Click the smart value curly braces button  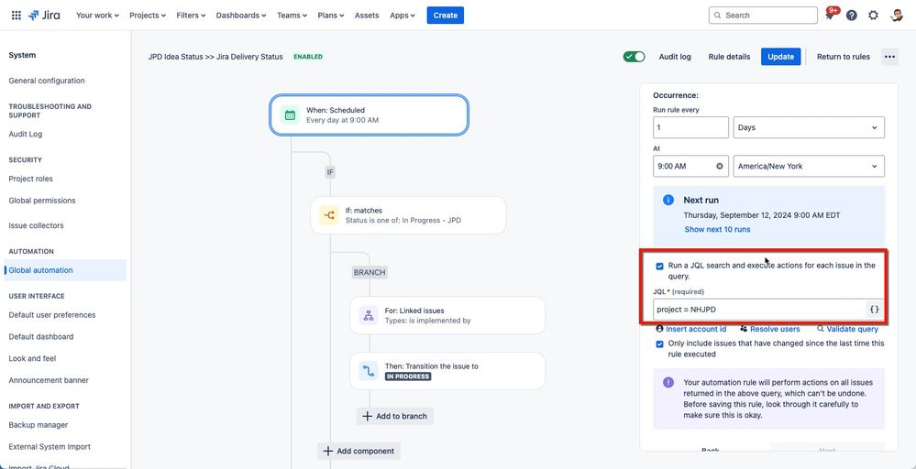click(875, 310)
